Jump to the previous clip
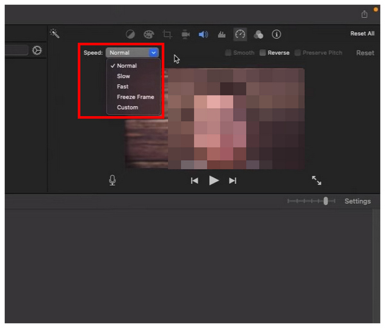Viewport: 385px width, 328px height. [194, 181]
